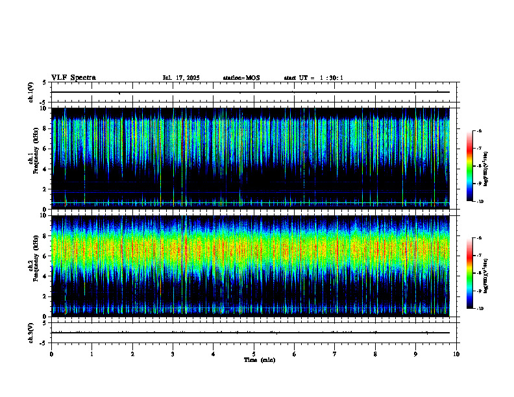The height and width of the screenshot is (397, 514).
Task: Click the "VLF Spectra" plot title
Action: click(x=73, y=78)
